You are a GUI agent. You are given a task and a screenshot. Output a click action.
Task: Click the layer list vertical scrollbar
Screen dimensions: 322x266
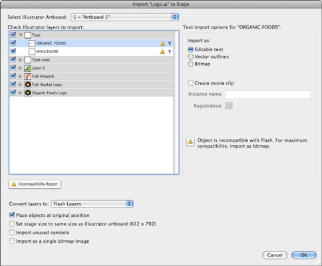tap(176, 102)
